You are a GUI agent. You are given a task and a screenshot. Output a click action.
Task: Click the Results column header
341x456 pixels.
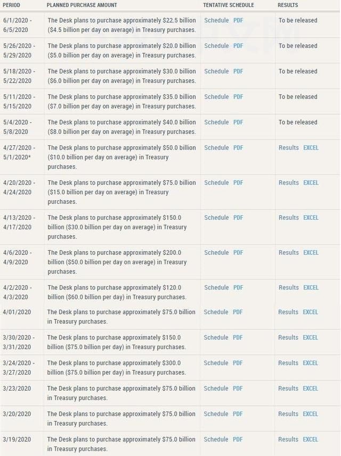pyautogui.click(x=288, y=5)
